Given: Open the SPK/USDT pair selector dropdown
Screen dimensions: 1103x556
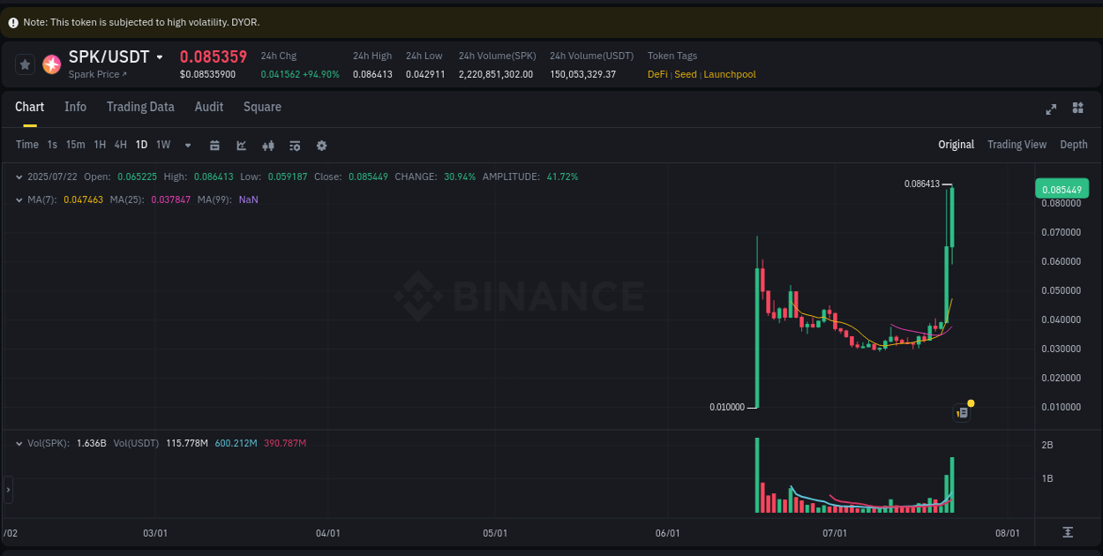Looking at the screenshot, I should pos(160,56).
